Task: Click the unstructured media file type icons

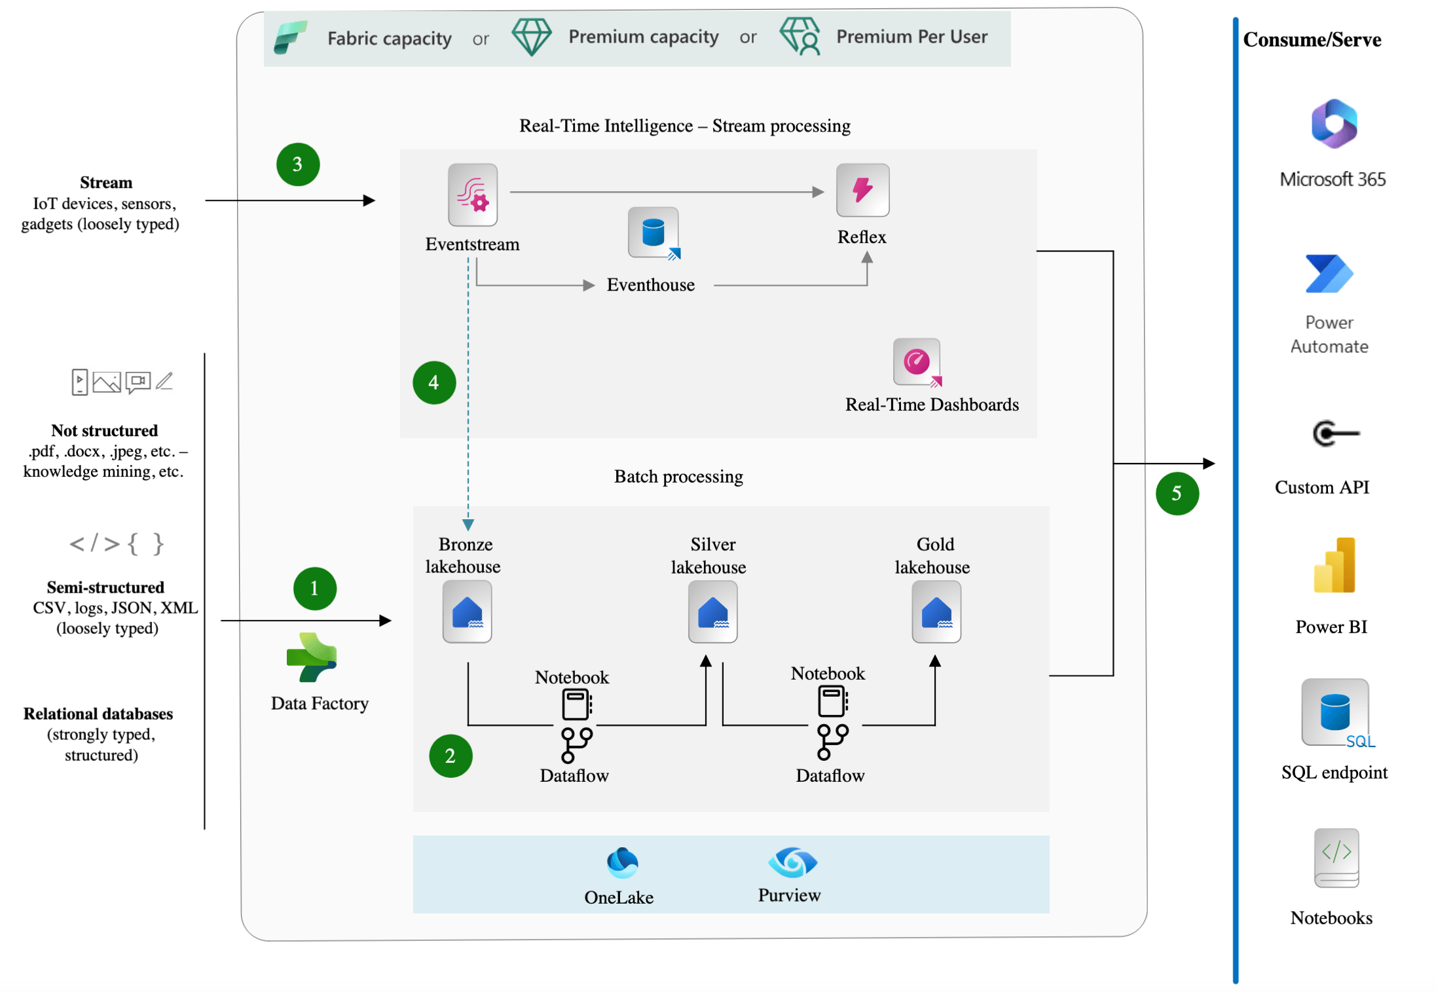Action: (122, 381)
